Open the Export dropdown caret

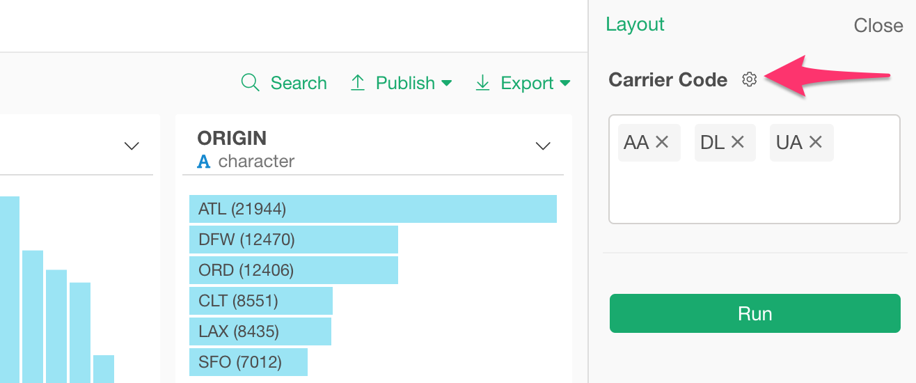pyautogui.click(x=565, y=83)
